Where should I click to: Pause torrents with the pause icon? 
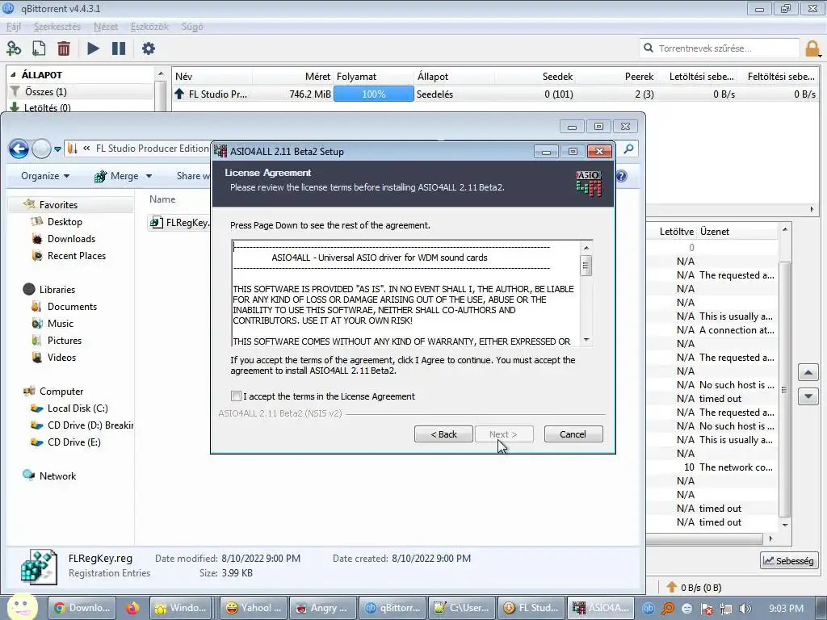pos(119,48)
